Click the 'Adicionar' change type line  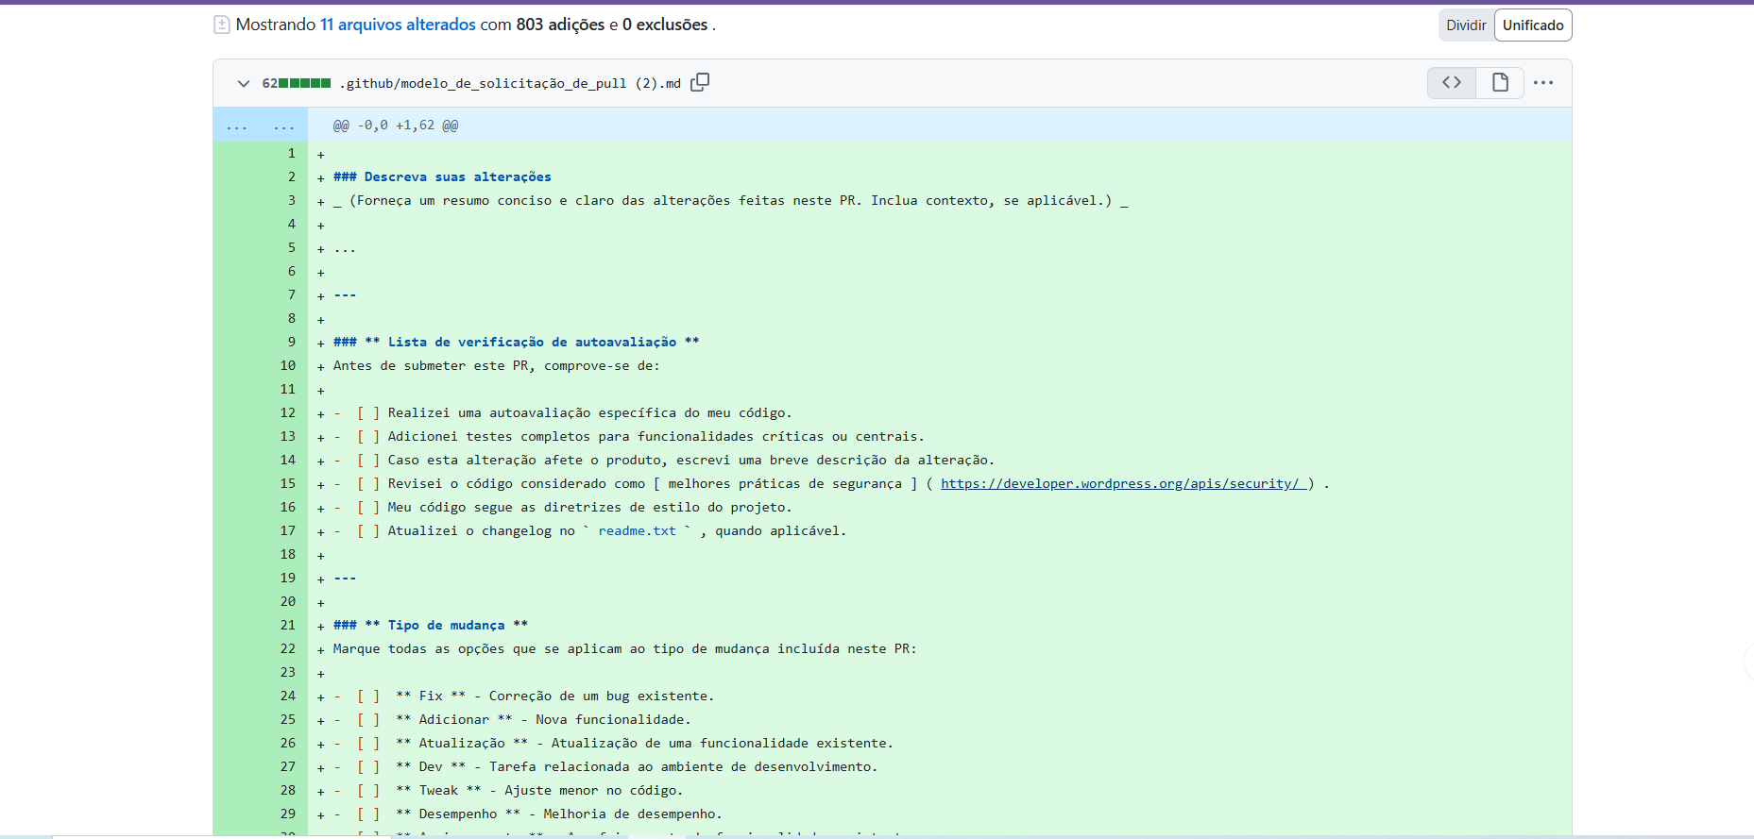(543, 719)
